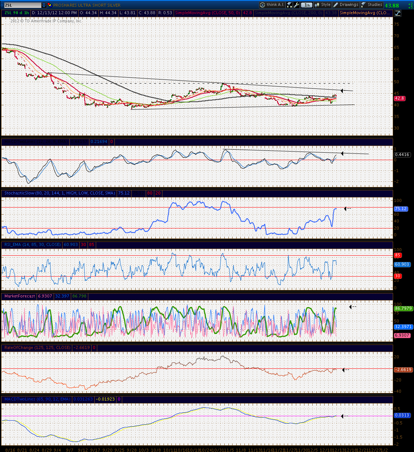The image size is (414, 452).
Task: Click the pink 6.9307 MarketForecast axis bubble
Action: coord(402,335)
